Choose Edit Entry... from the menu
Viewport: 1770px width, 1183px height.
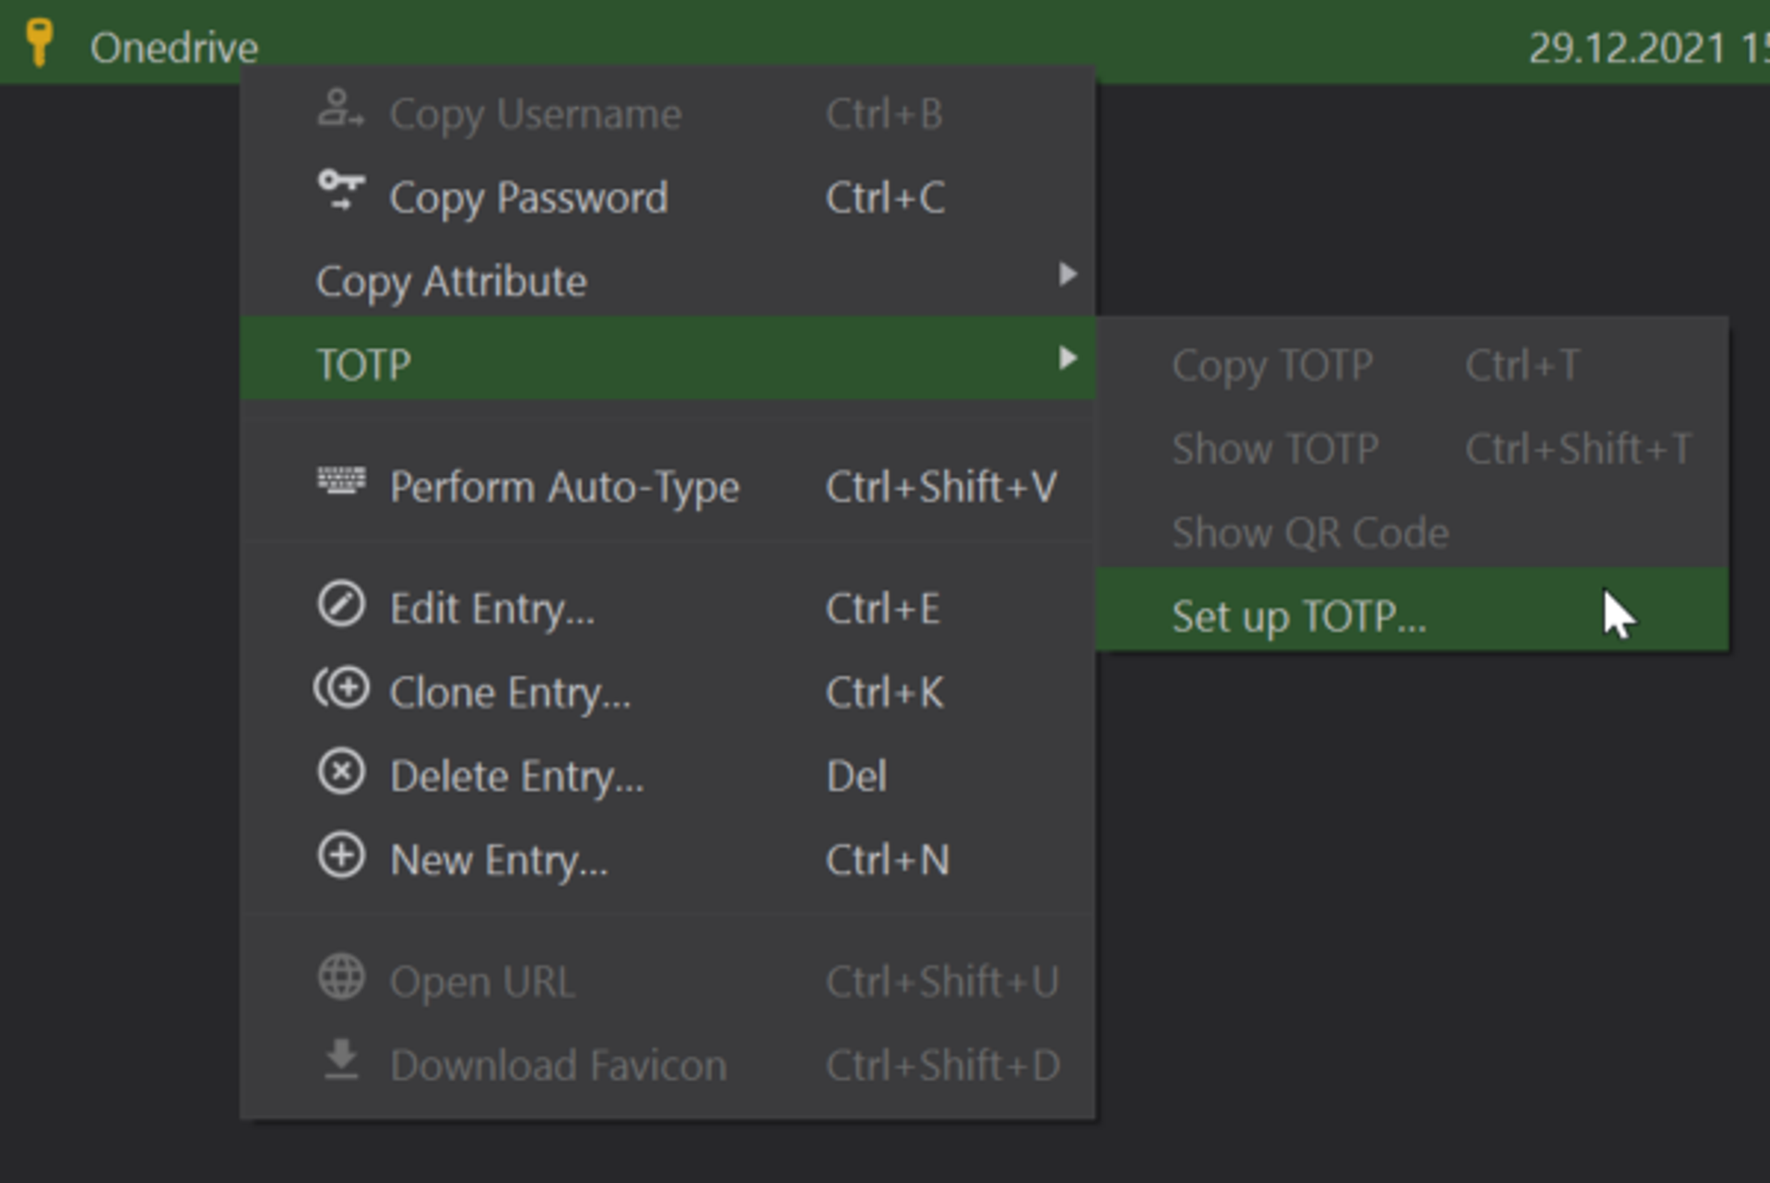pyautogui.click(x=667, y=609)
